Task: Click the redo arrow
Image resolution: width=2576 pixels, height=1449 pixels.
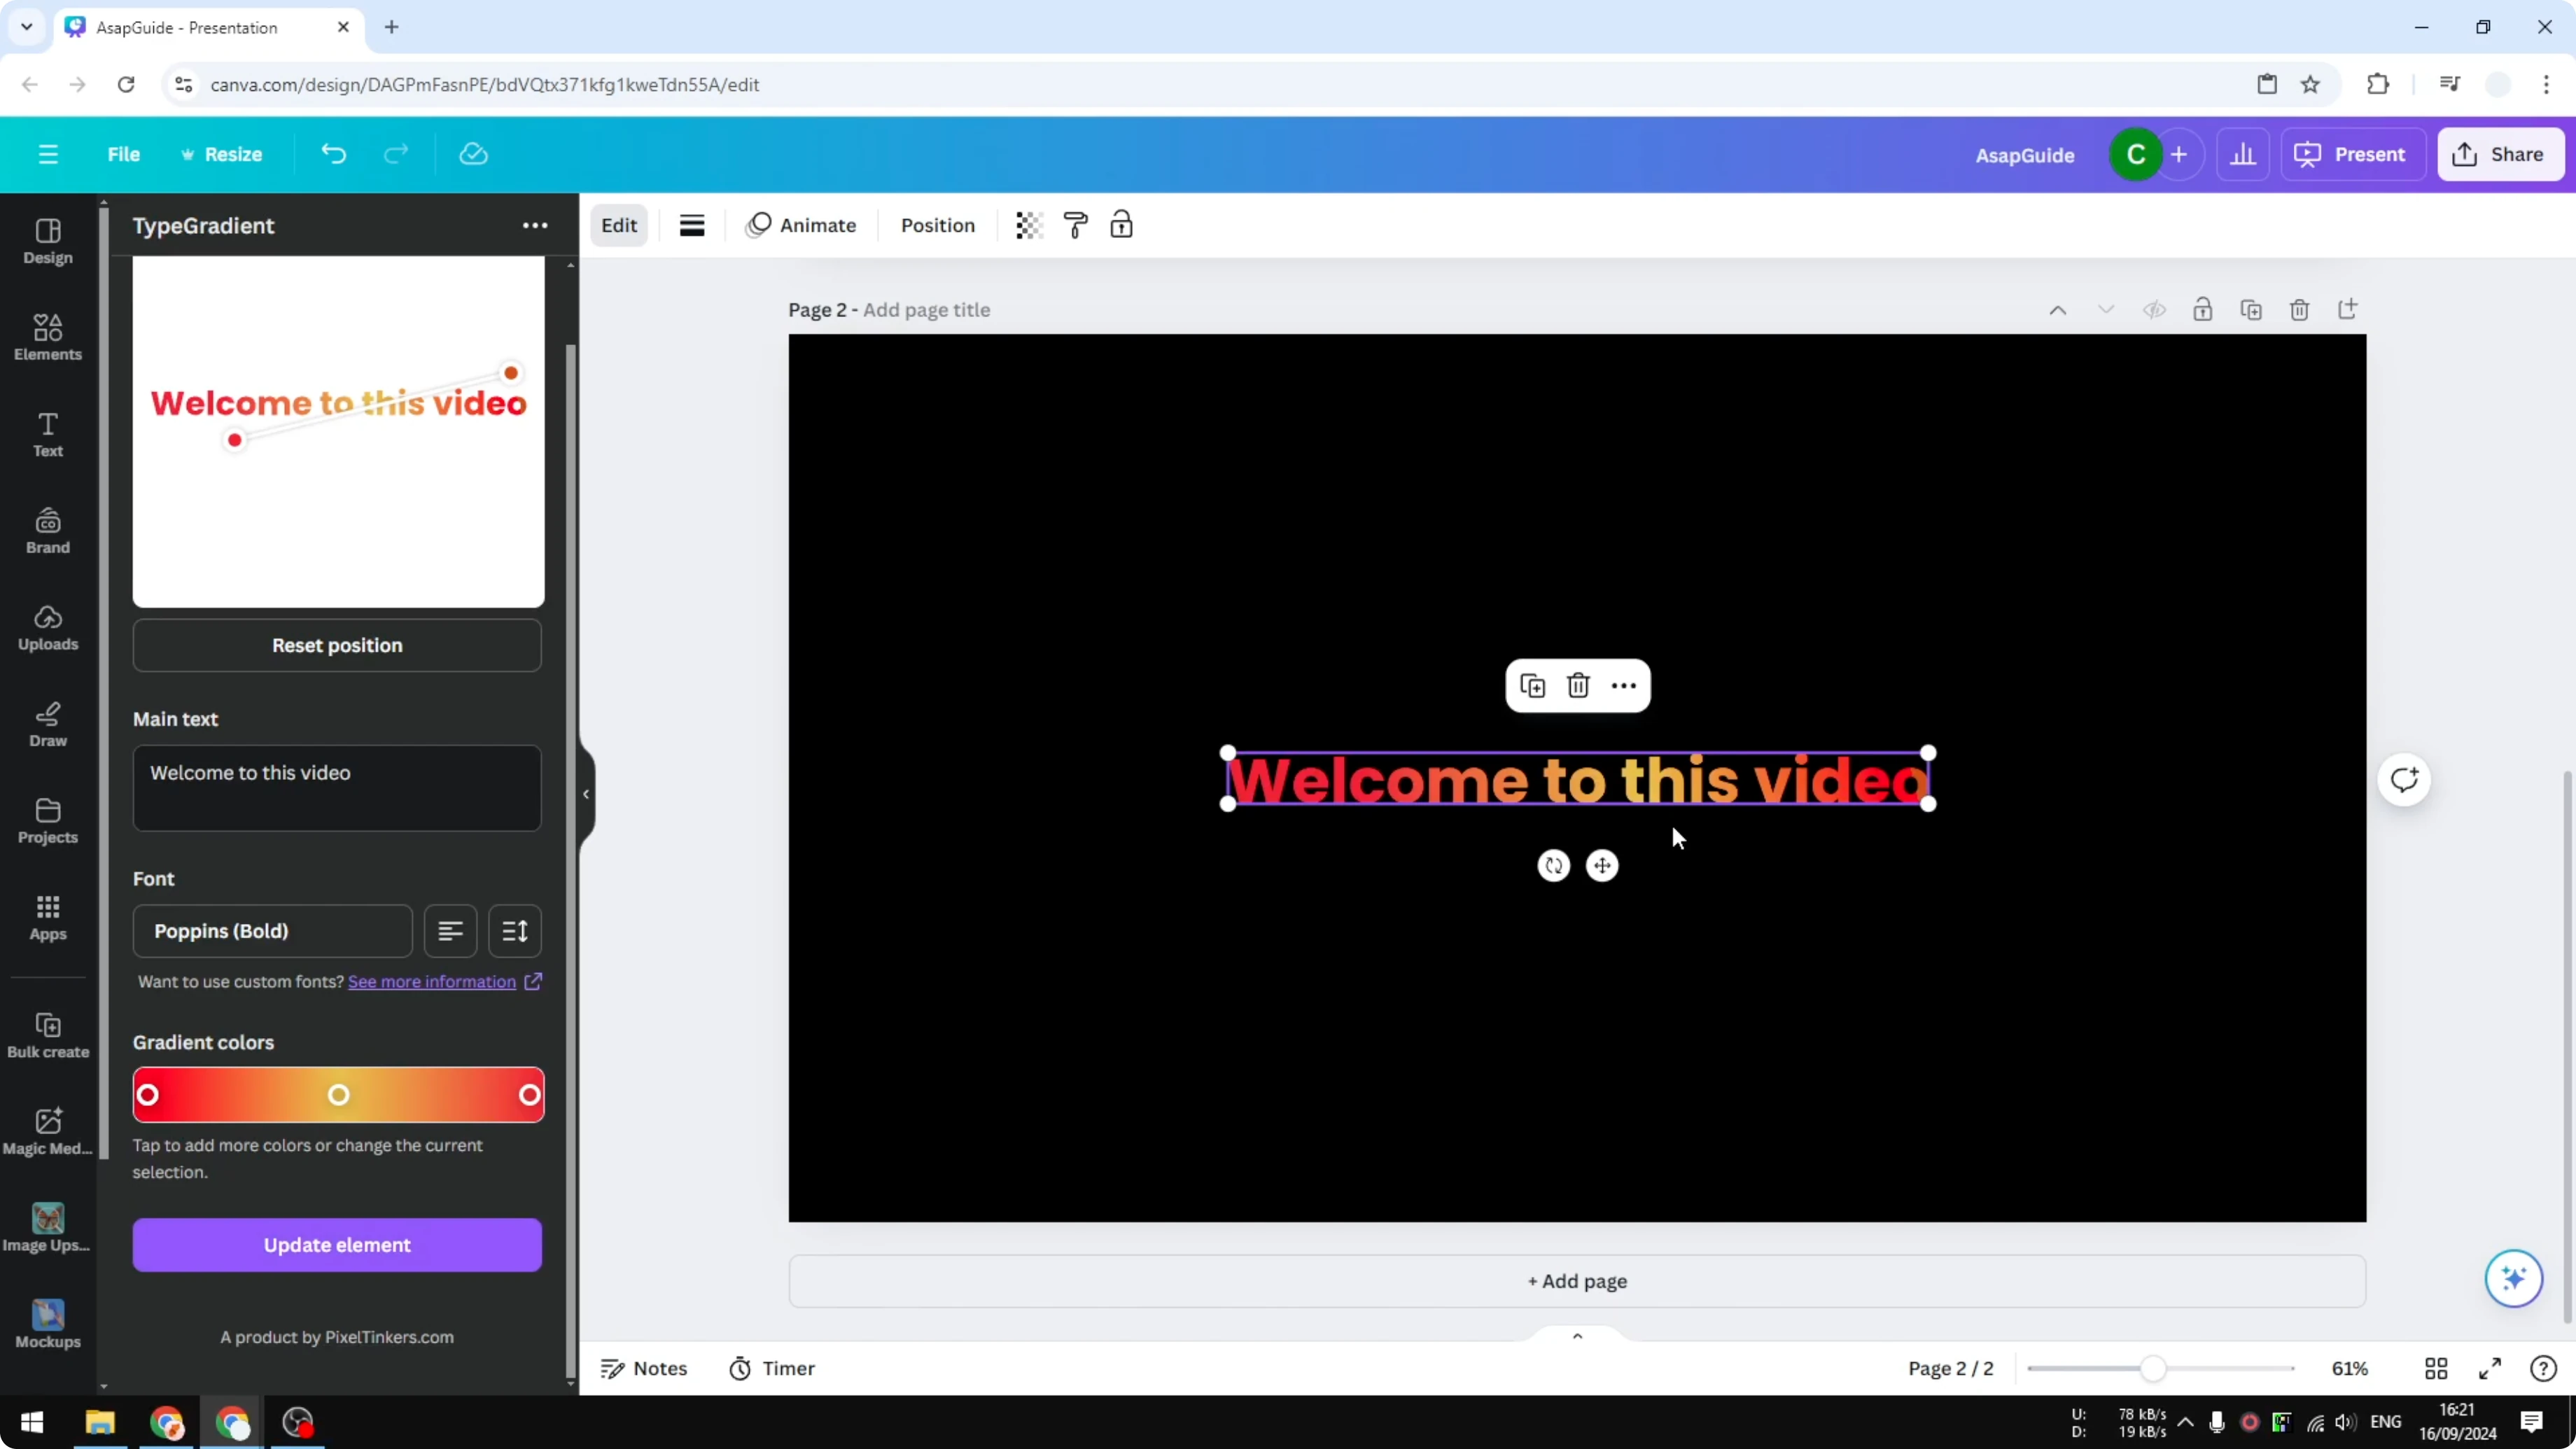Action: pos(396,154)
